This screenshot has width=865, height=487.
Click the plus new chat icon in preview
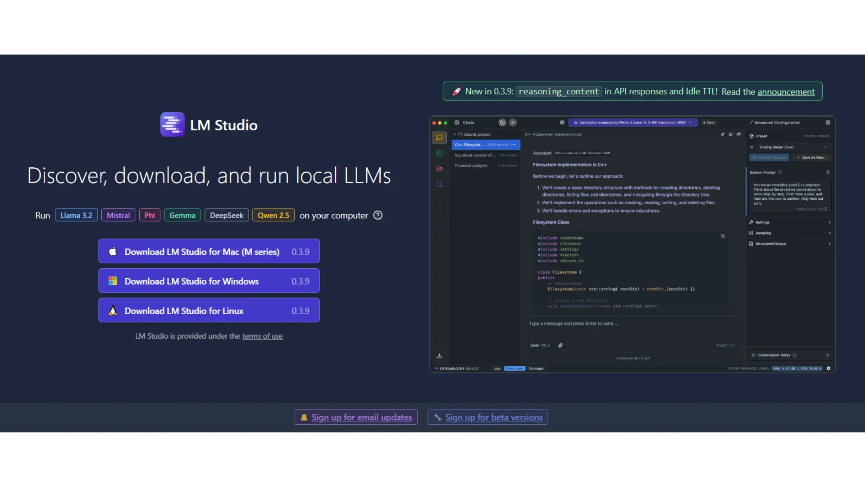(513, 123)
